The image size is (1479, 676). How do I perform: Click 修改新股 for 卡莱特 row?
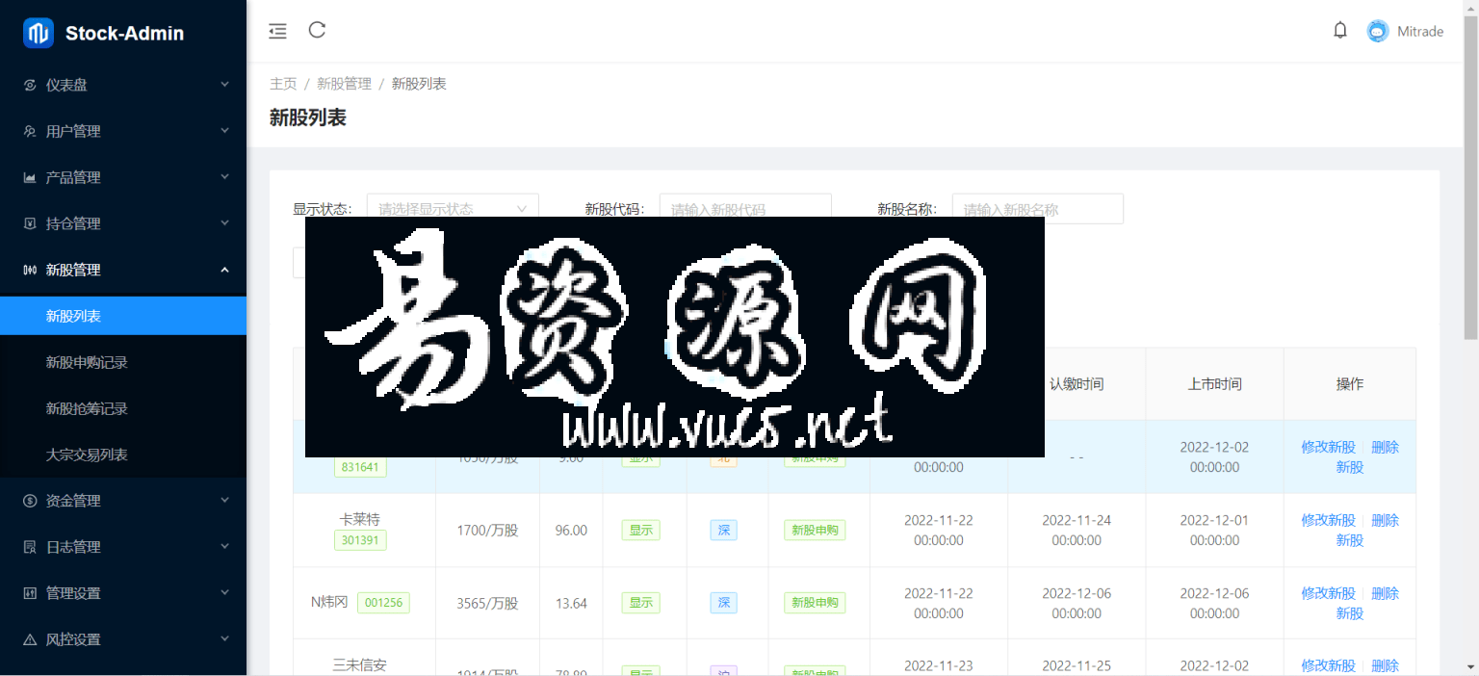1328,520
